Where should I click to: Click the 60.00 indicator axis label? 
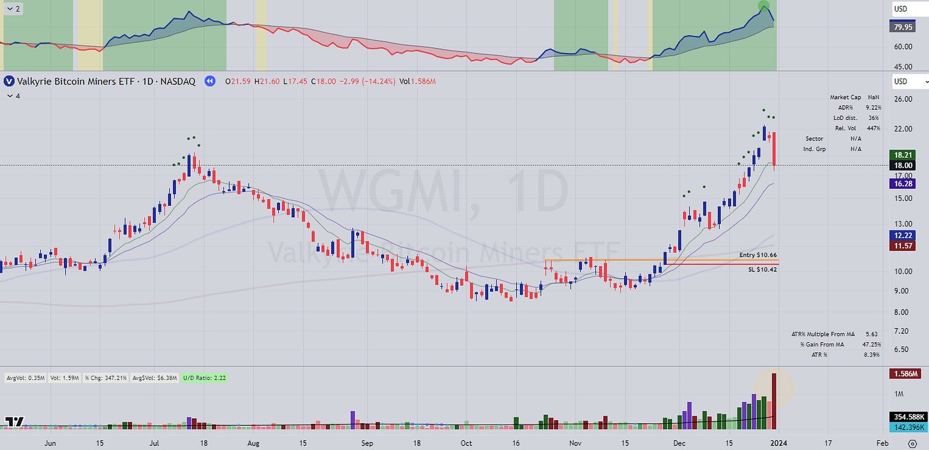[903, 47]
